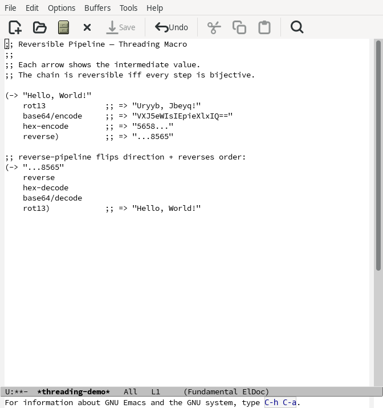Follow the C-h C-a key link
383x408 pixels.
(280, 402)
